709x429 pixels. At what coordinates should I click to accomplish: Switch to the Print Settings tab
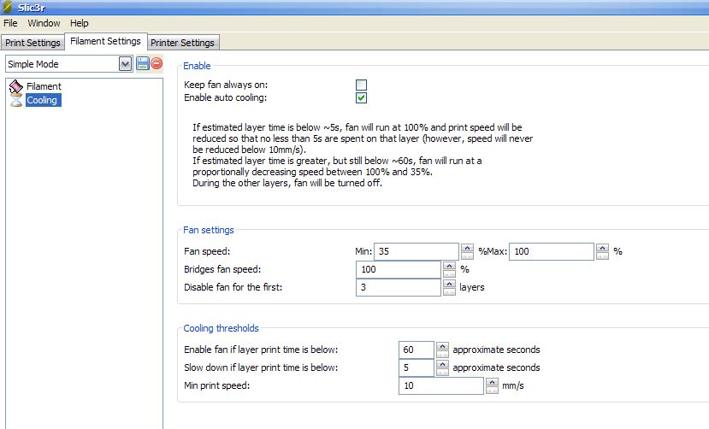[32, 43]
